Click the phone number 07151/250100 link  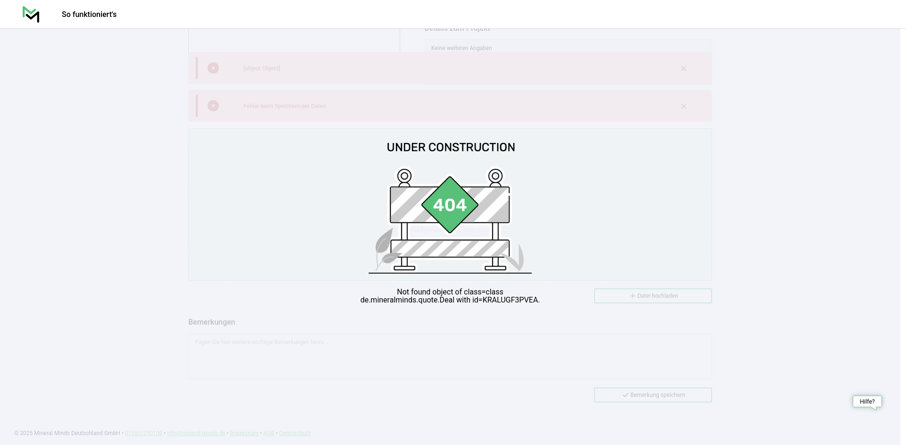point(143,433)
